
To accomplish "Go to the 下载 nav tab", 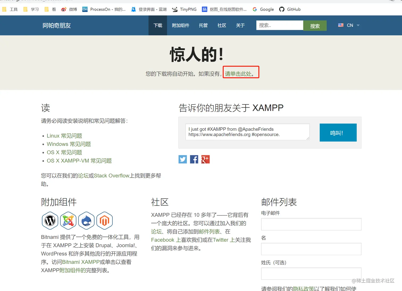I will (x=158, y=25).
